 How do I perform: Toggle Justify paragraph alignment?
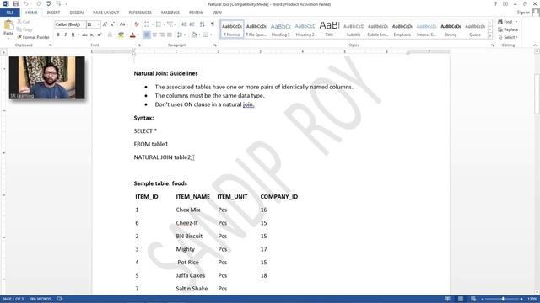pos(170,35)
